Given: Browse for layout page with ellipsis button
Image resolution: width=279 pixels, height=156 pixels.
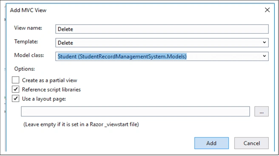Looking at the screenshot, I should tap(262, 111).
